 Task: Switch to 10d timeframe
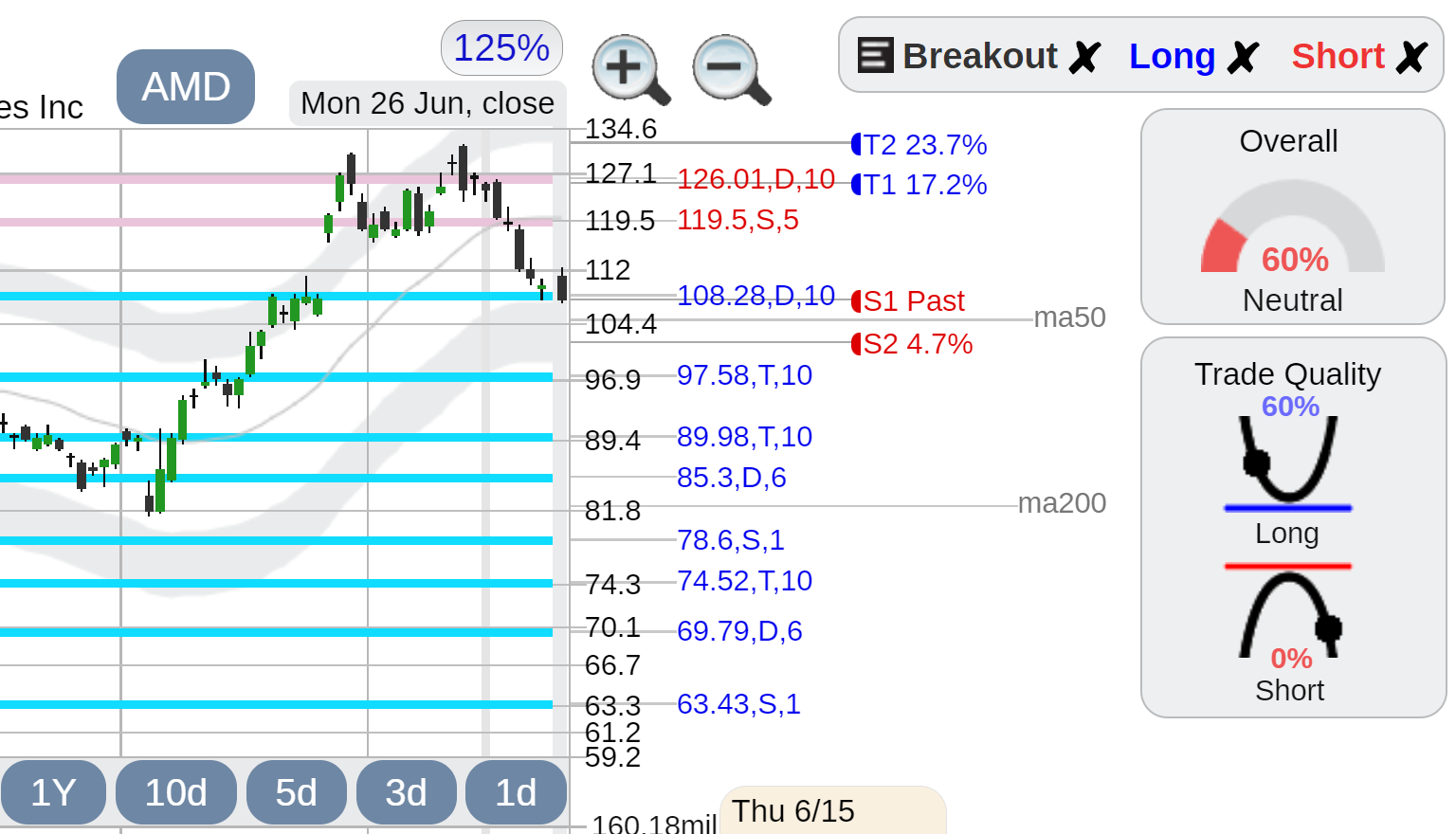176,792
